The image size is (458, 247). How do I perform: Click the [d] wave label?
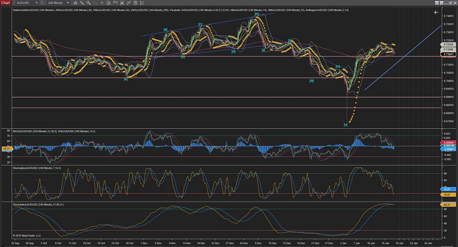(x=233, y=52)
